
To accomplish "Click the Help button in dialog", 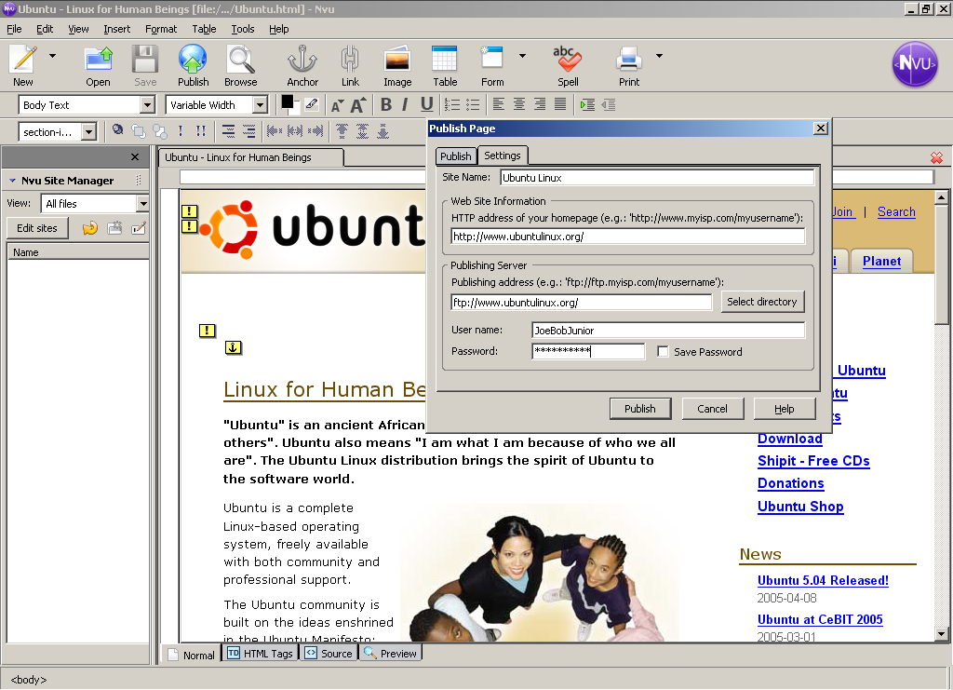I will click(784, 409).
